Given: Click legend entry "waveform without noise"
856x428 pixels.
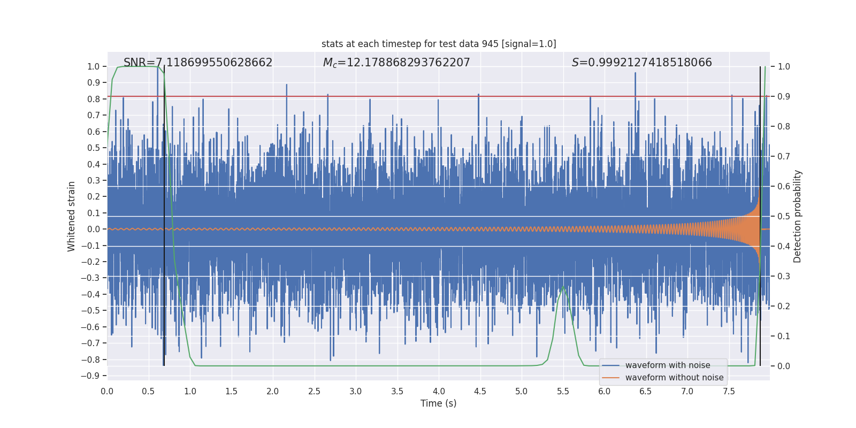Looking at the screenshot, I should click(x=674, y=378).
